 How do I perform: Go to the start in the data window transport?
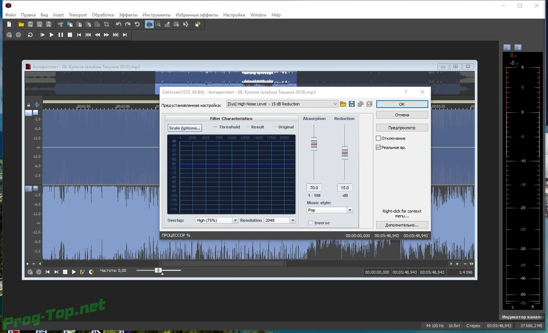(x=47, y=272)
